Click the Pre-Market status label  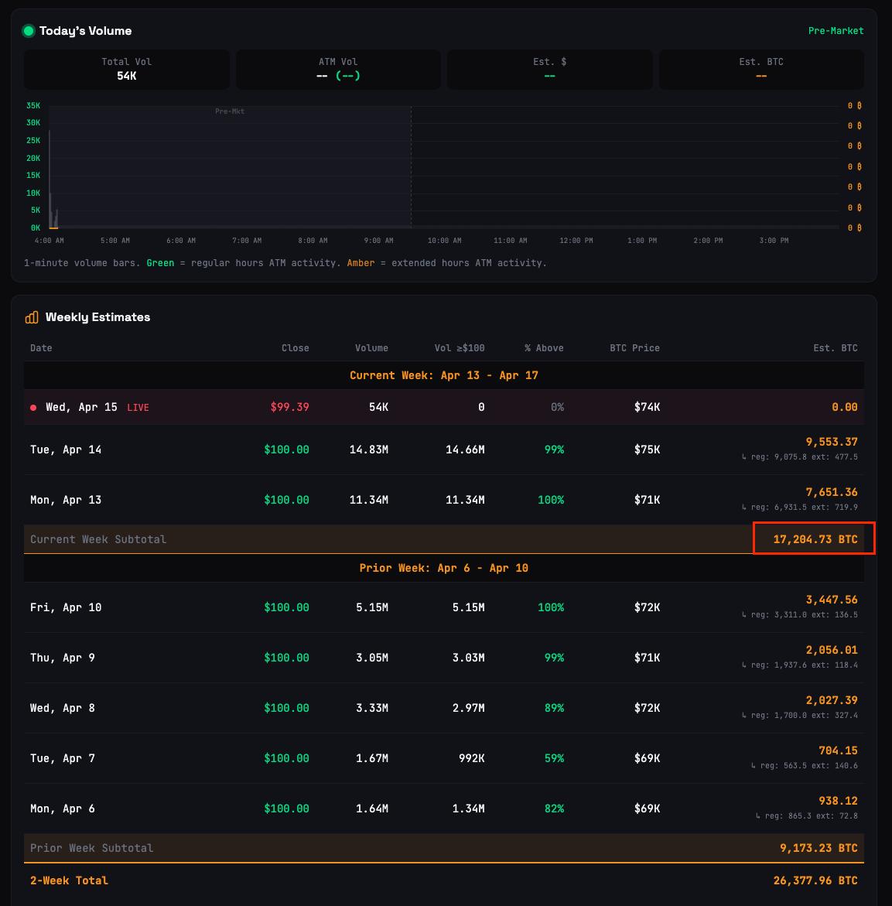tap(836, 31)
